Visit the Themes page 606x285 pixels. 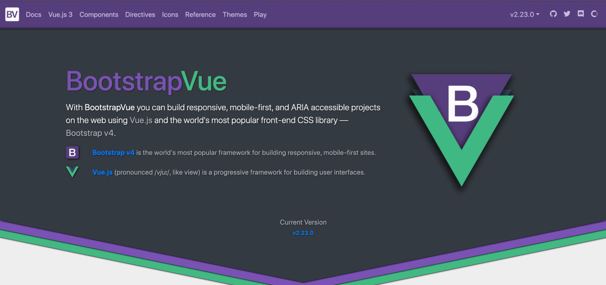[x=235, y=15]
